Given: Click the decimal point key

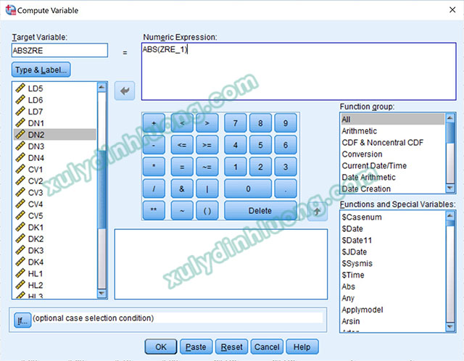Looking at the screenshot, I should (286, 188).
